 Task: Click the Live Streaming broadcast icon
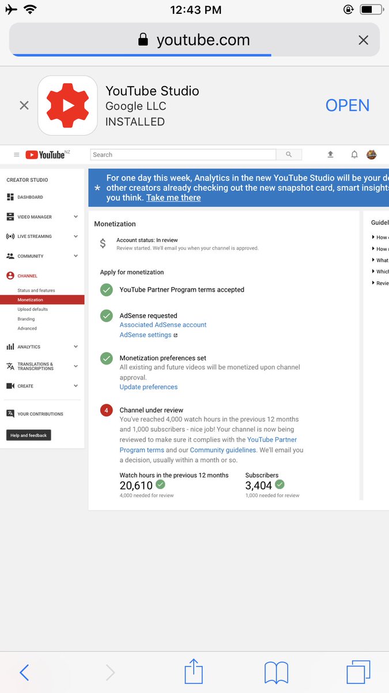[10, 237]
